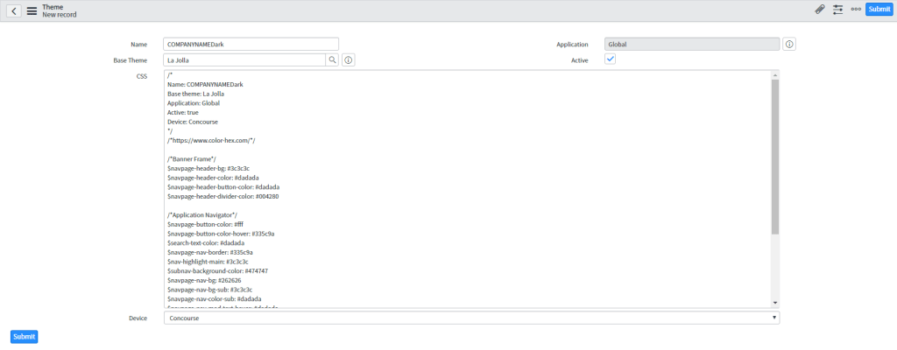Click the info icon beside Application field
The height and width of the screenshot is (350, 897).
click(788, 44)
